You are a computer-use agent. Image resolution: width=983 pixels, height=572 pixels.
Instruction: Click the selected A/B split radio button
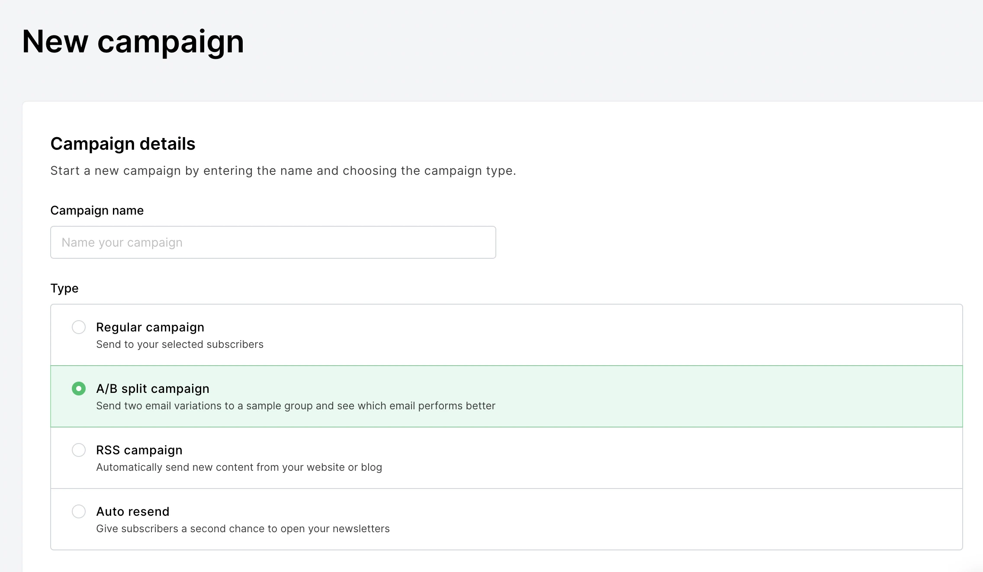(79, 389)
